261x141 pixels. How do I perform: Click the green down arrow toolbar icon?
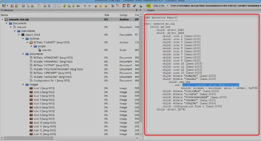pyautogui.click(x=64, y=6)
